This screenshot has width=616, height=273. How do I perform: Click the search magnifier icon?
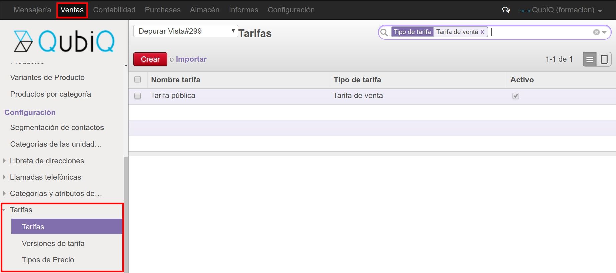pyautogui.click(x=384, y=32)
